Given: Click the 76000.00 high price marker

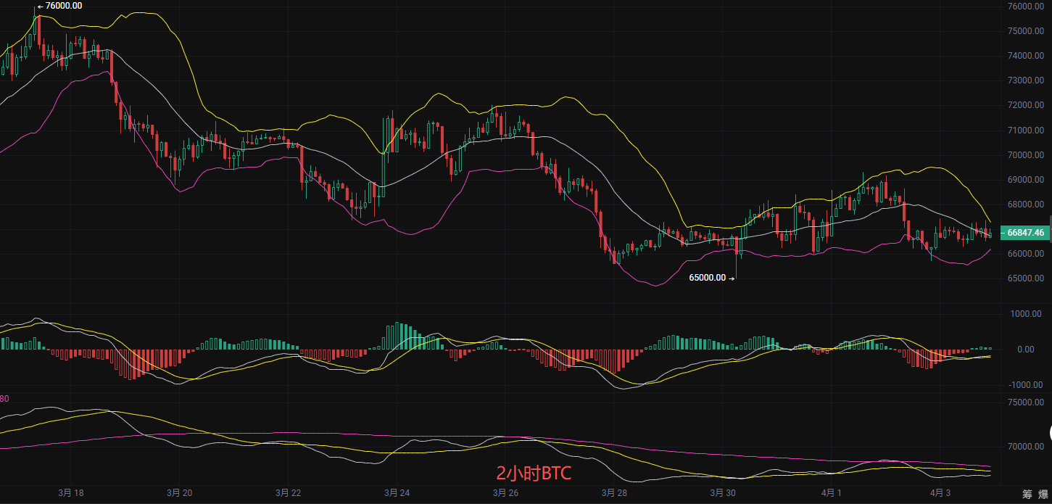Looking at the screenshot, I should [x=63, y=6].
